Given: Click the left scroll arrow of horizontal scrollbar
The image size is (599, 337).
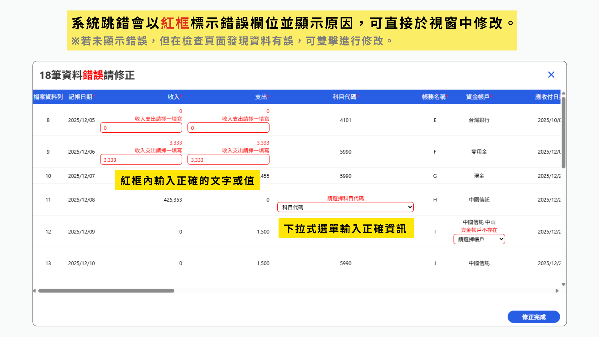Looking at the screenshot, I should (34, 291).
